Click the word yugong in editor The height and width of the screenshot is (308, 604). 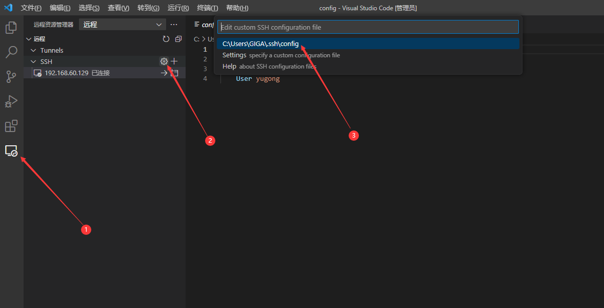(x=268, y=79)
